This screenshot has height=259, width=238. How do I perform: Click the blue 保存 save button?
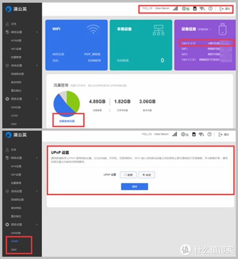tap(134, 186)
